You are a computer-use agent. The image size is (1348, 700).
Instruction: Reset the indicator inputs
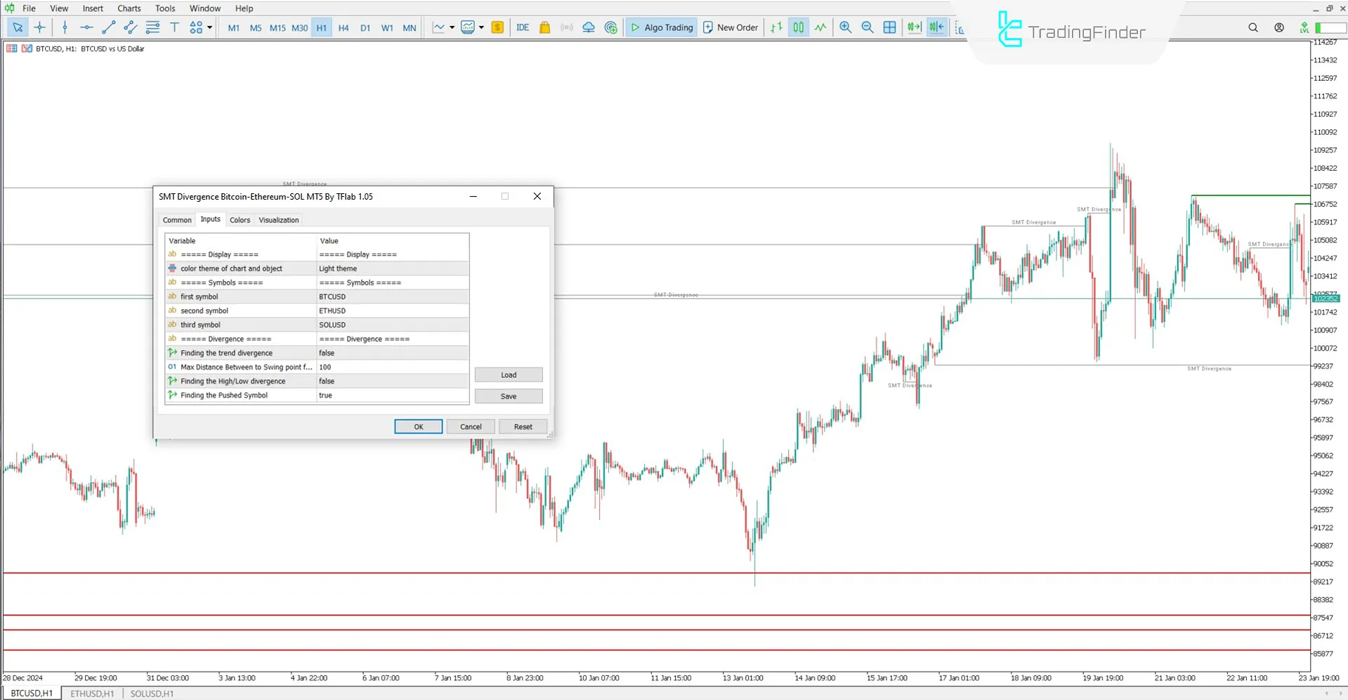coord(523,427)
